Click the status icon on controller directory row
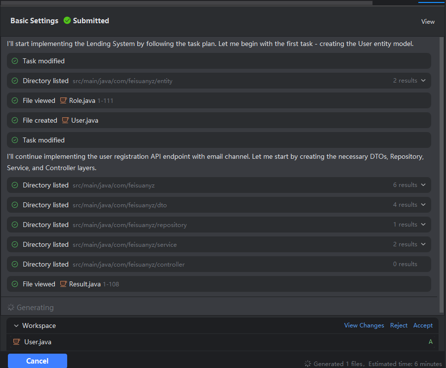The width and height of the screenshot is (446, 368). click(x=15, y=264)
